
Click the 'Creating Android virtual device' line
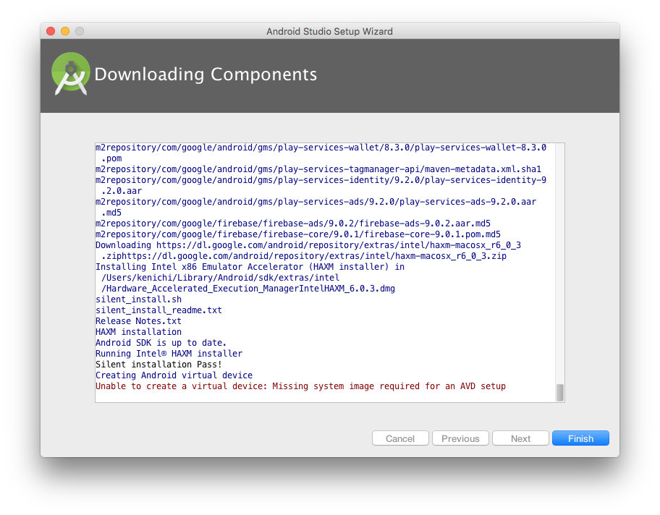point(174,375)
